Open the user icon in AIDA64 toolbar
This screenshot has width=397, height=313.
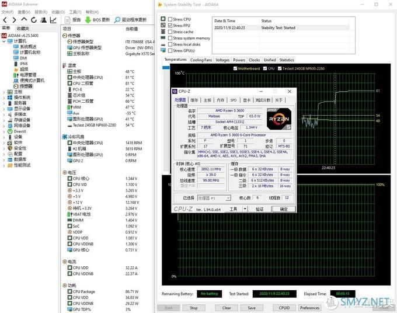(x=44, y=20)
